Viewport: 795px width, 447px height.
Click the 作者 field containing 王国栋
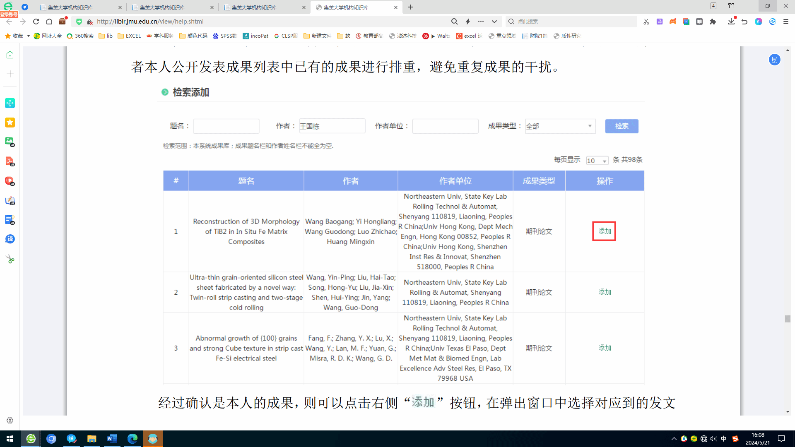pos(332,126)
